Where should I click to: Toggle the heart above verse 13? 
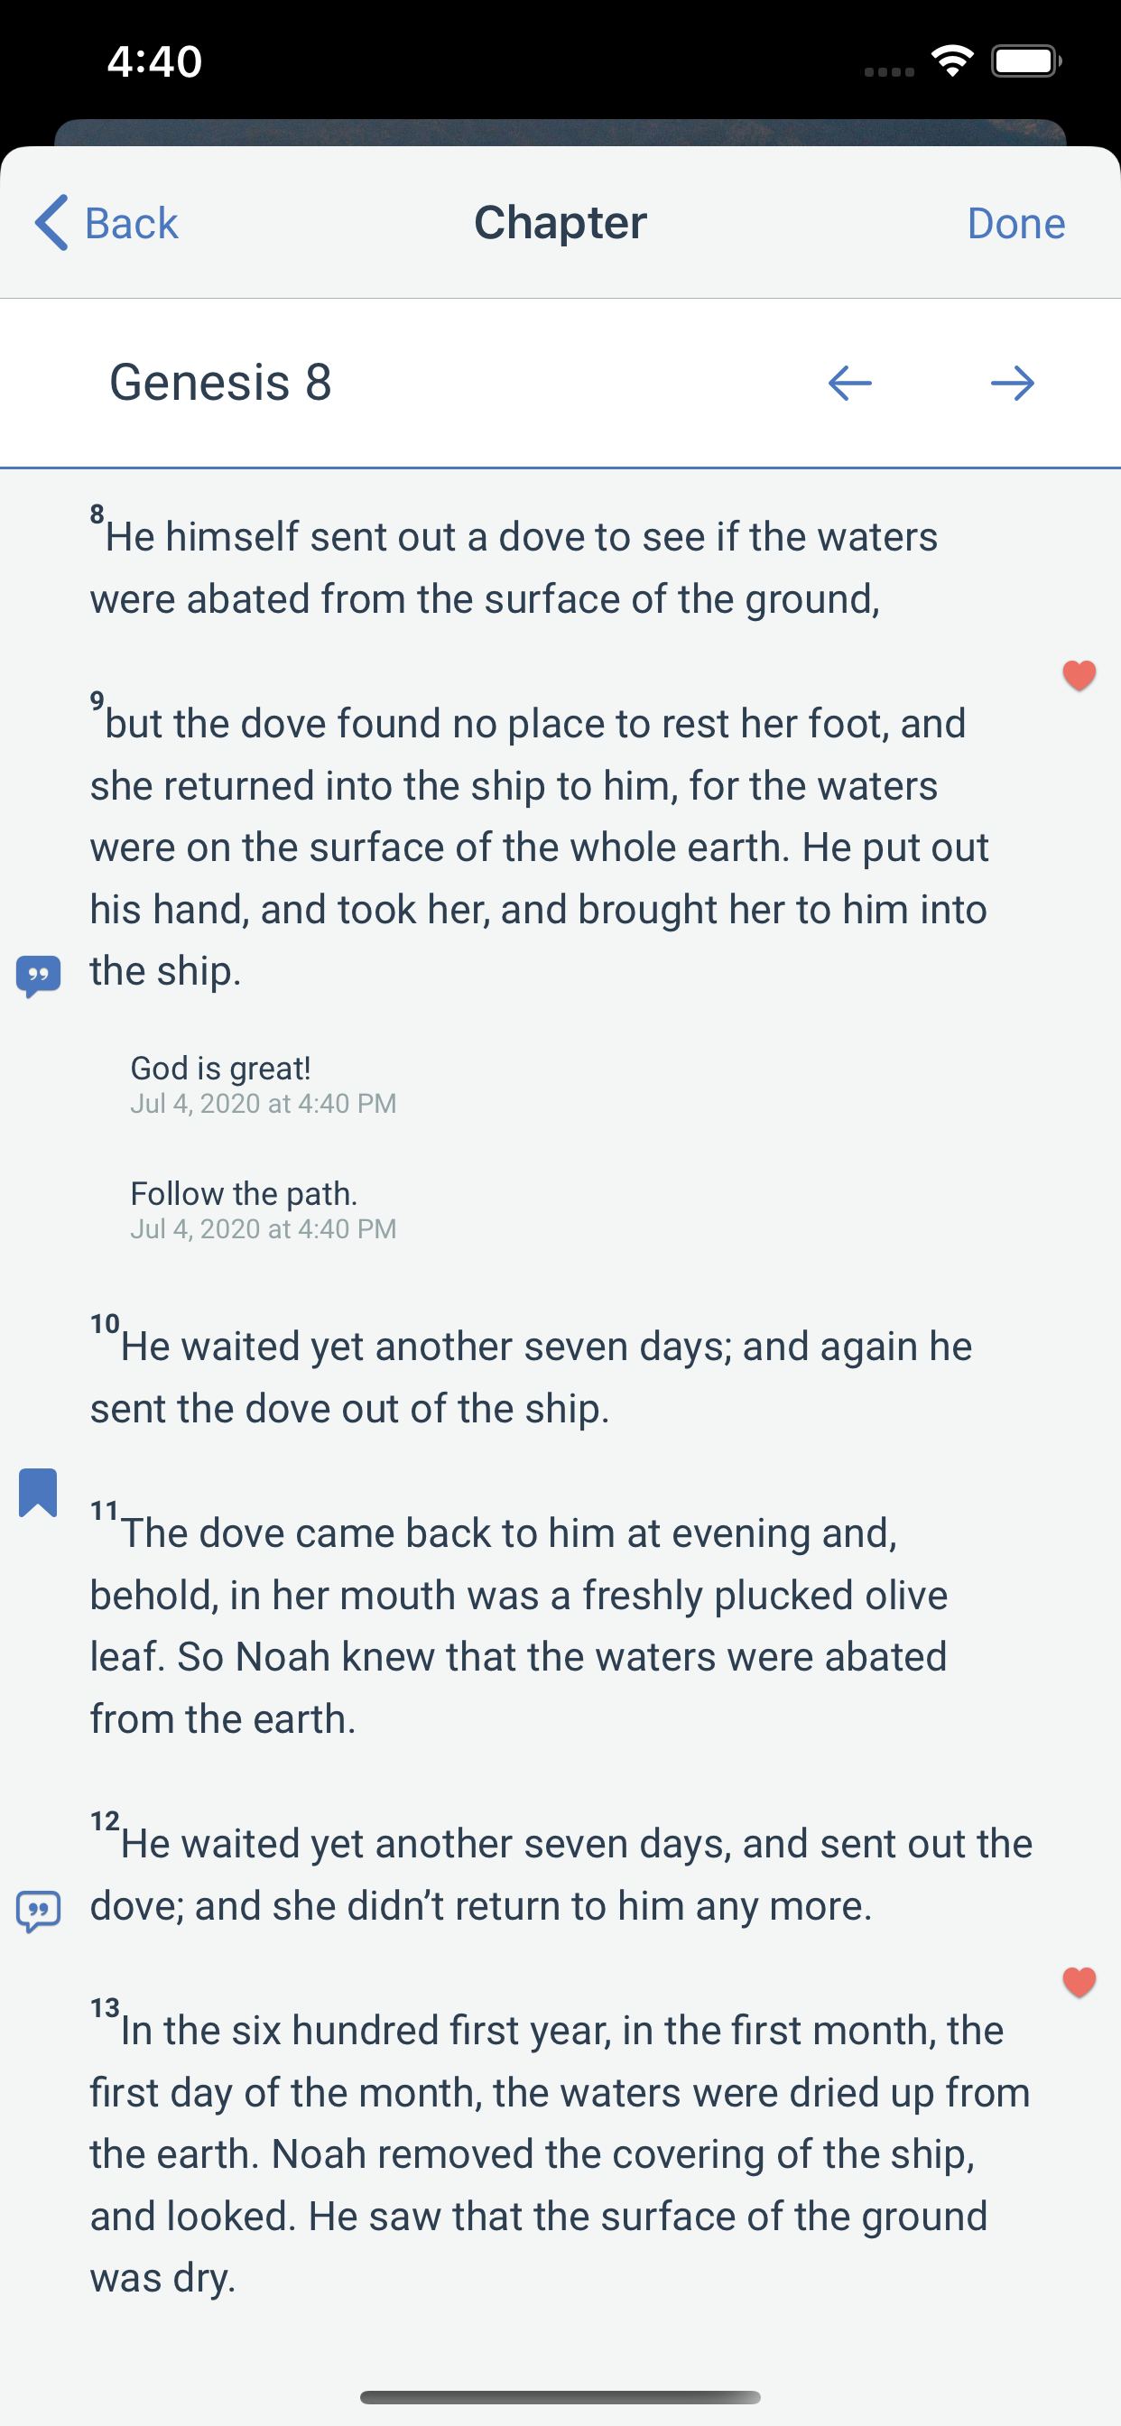[x=1079, y=1983]
